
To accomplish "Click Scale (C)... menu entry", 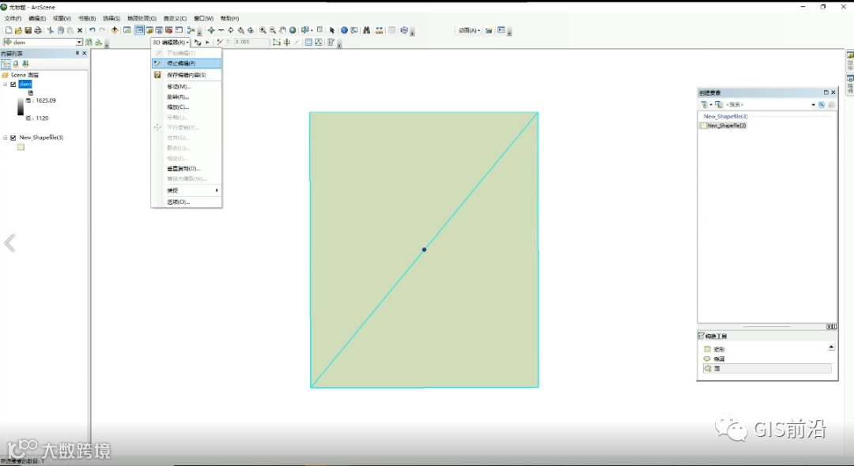I will (187, 107).
